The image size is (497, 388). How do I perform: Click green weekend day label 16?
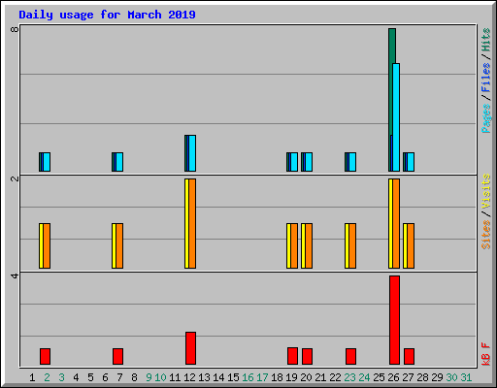248,377
